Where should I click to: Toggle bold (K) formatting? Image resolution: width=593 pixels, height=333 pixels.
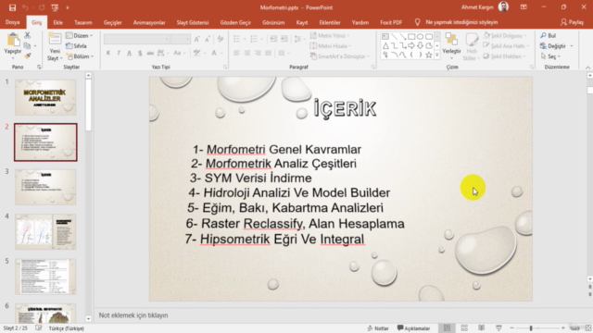click(x=108, y=54)
